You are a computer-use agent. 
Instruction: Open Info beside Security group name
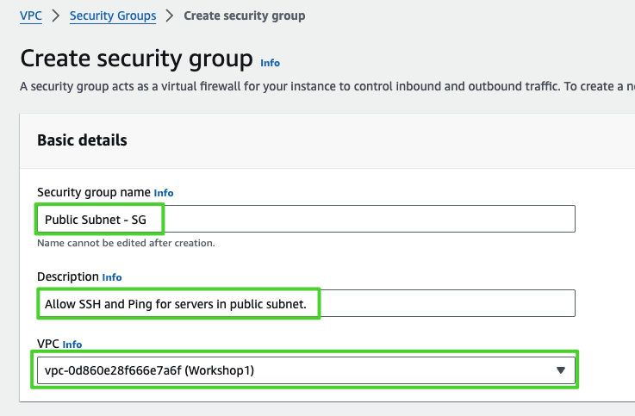pos(164,193)
